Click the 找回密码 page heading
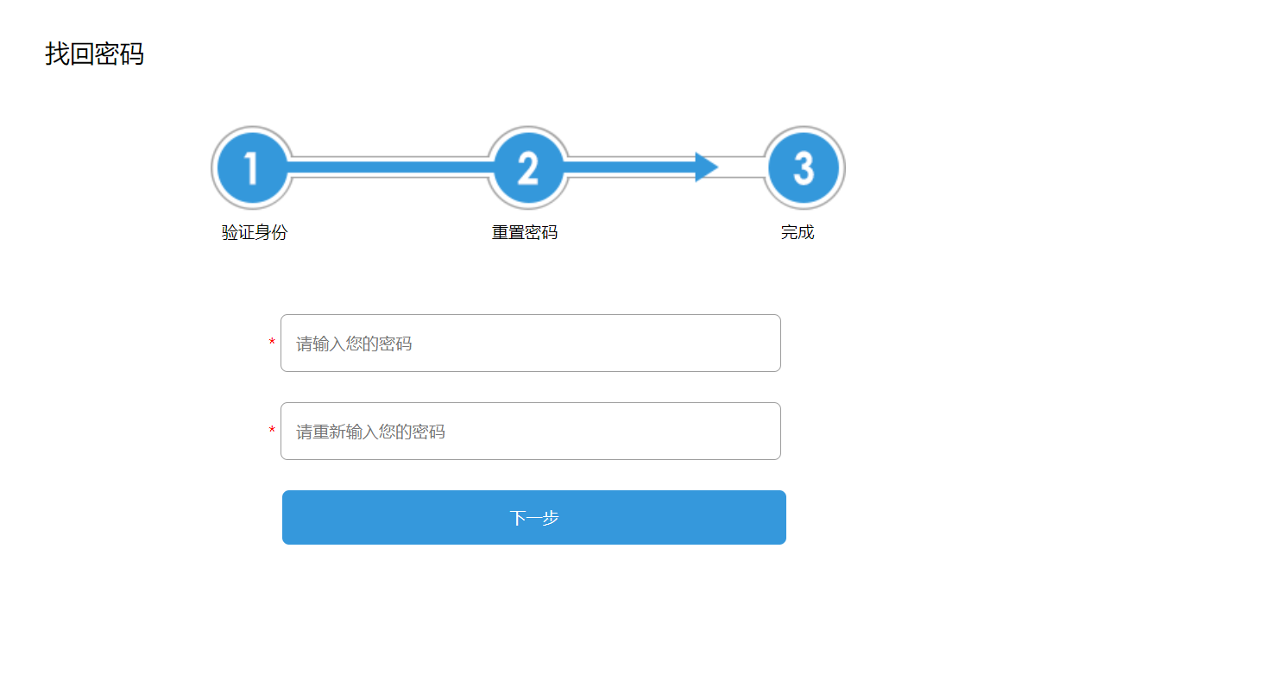The image size is (1280, 700). (x=94, y=54)
